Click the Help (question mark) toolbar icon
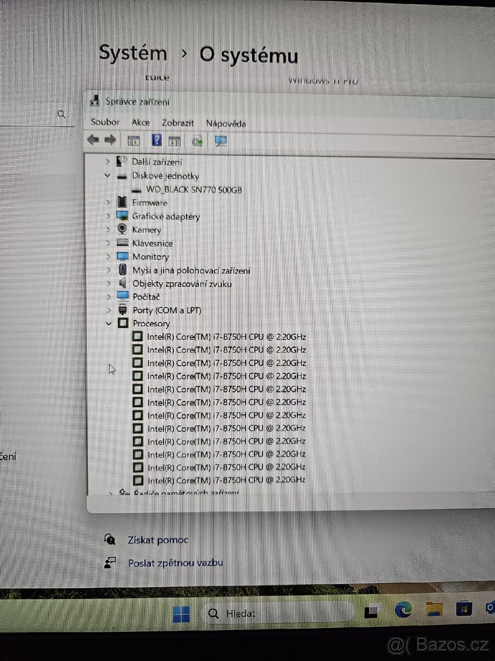Viewport: 495px width, 661px height. tap(157, 140)
